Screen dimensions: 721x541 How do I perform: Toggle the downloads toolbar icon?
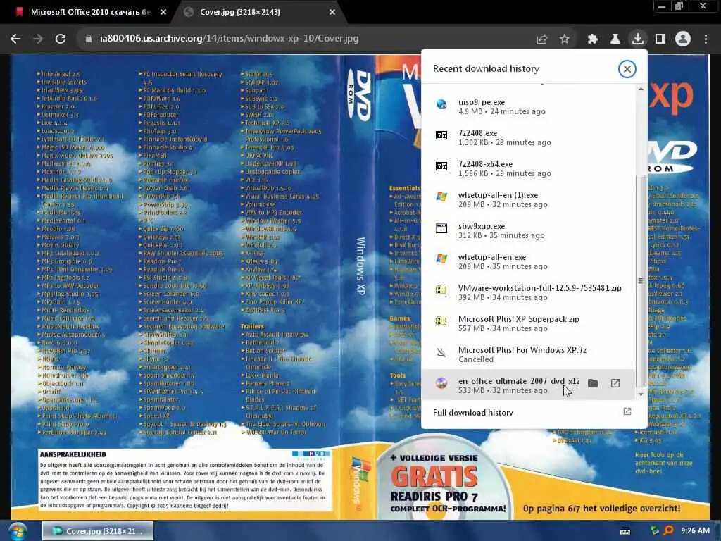[638, 39]
